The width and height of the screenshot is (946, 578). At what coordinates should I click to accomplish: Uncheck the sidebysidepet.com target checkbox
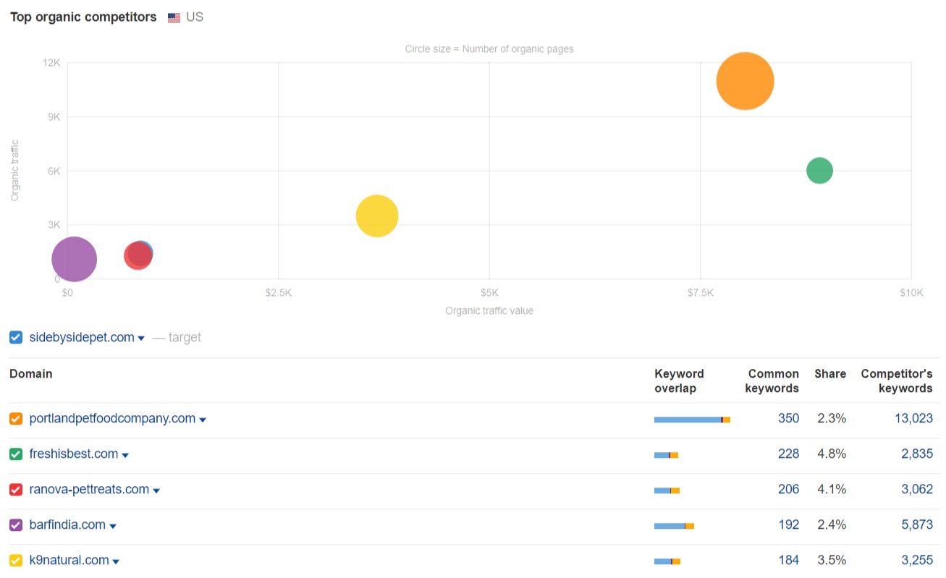[x=16, y=337]
